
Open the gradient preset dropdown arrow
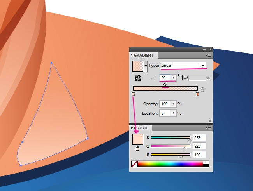(146, 66)
